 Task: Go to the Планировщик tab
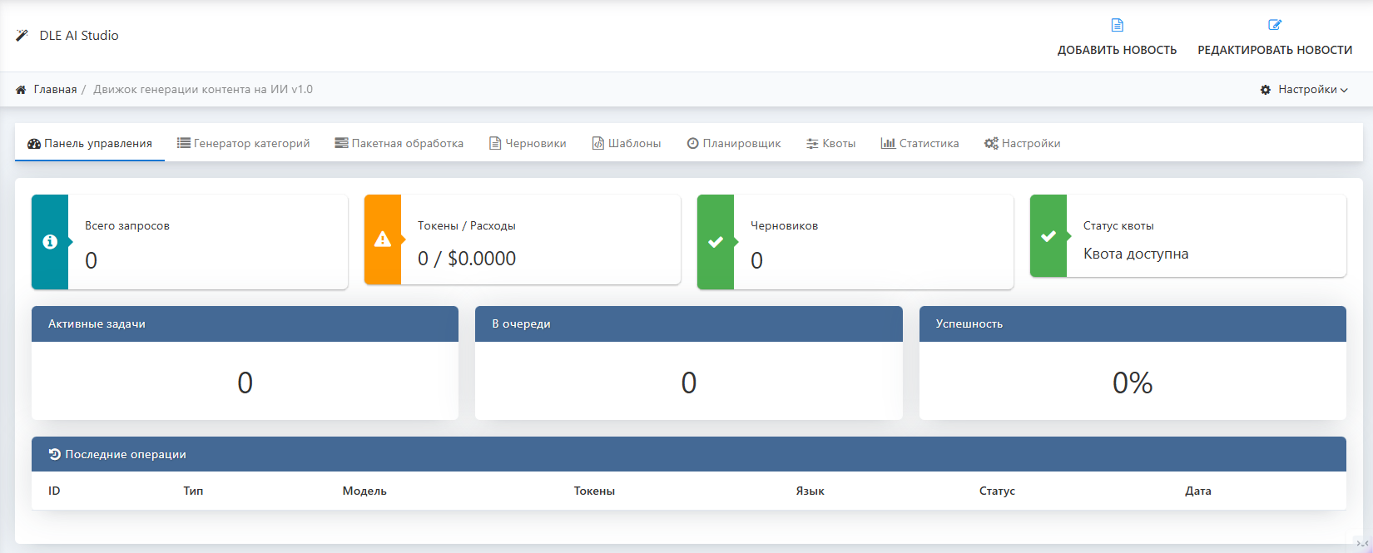tap(734, 144)
